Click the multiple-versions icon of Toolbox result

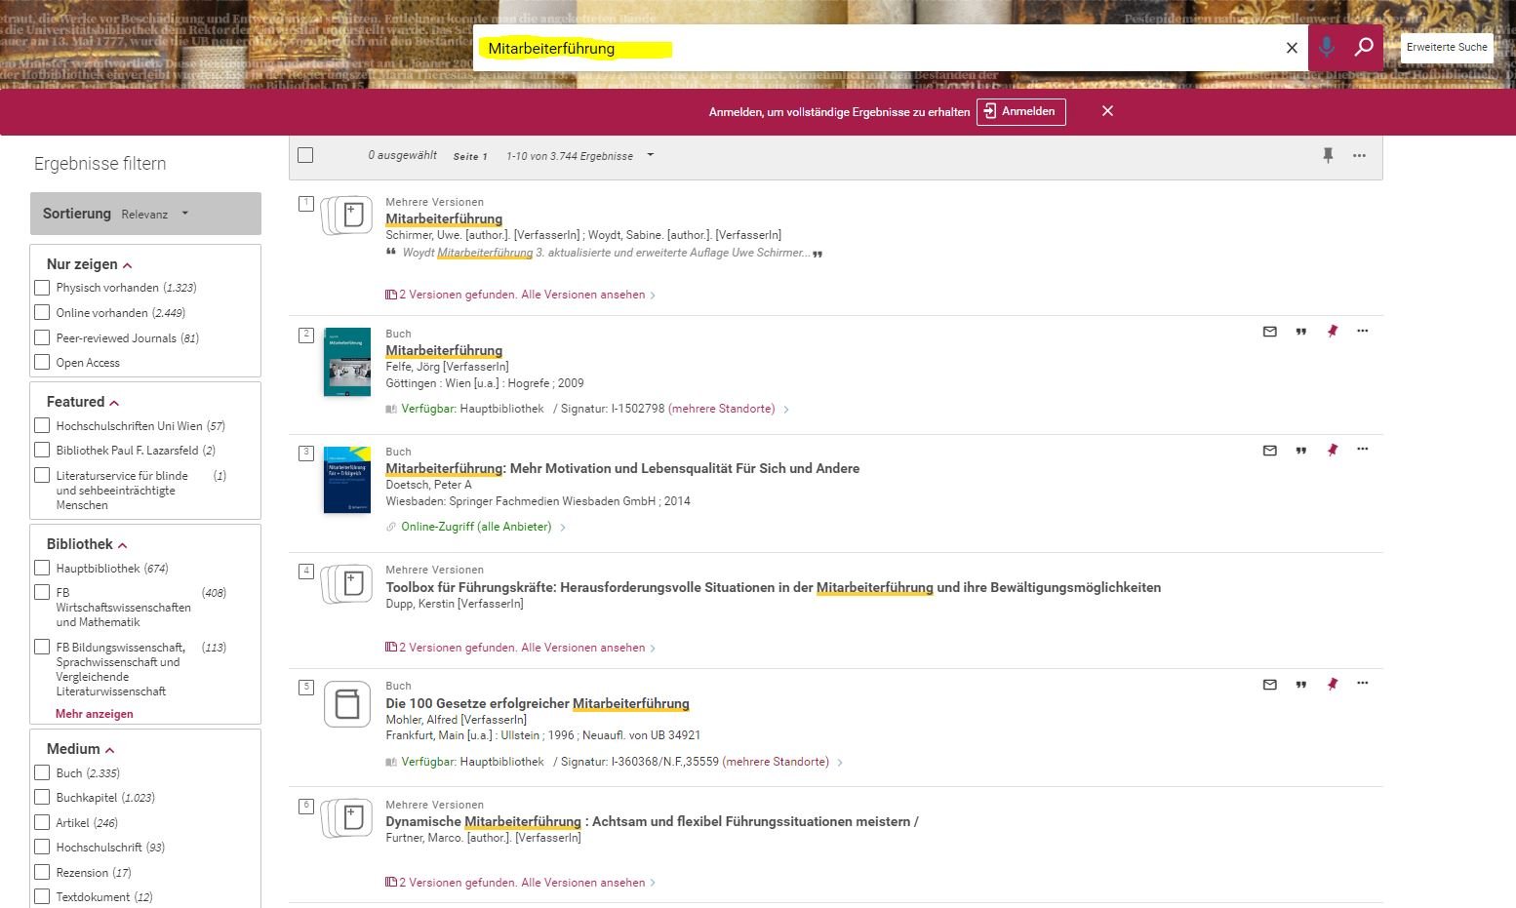point(346,583)
